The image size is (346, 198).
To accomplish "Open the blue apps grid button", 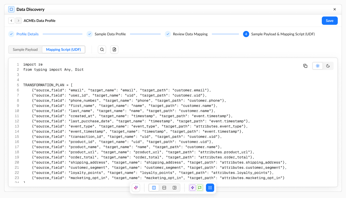I will coord(210,188).
